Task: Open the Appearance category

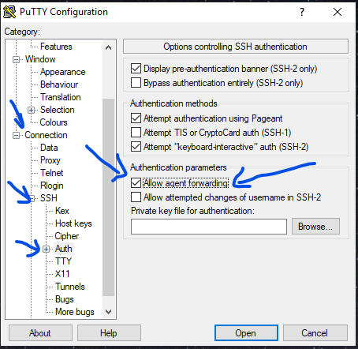Action: [62, 72]
